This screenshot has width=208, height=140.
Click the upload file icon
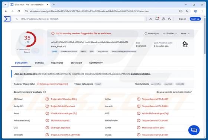(x=151, y=19)
